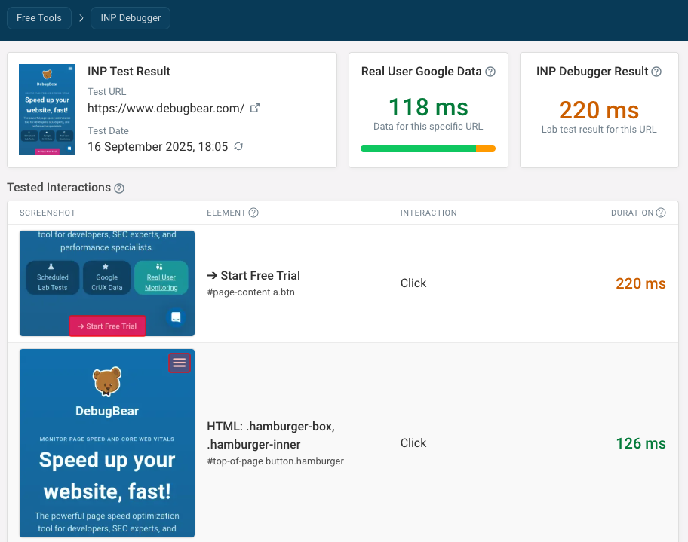Image resolution: width=688 pixels, height=542 pixels.
Task: Click the Test Date label
Action: (108, 130)
